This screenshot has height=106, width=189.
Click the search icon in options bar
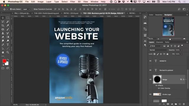179,9
